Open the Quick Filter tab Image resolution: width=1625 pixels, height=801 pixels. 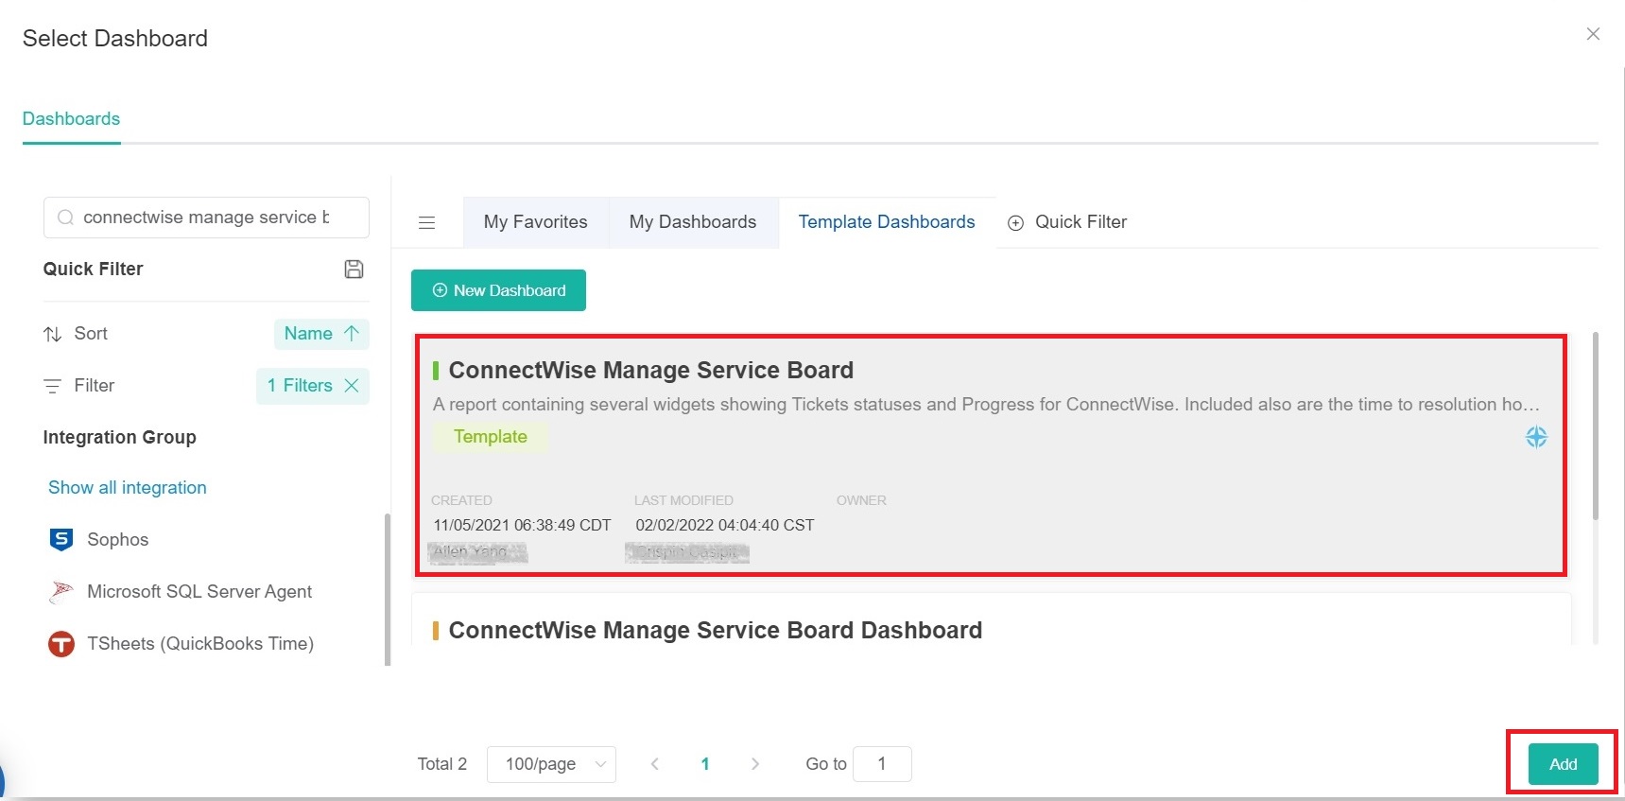[x=1067, y=222]
